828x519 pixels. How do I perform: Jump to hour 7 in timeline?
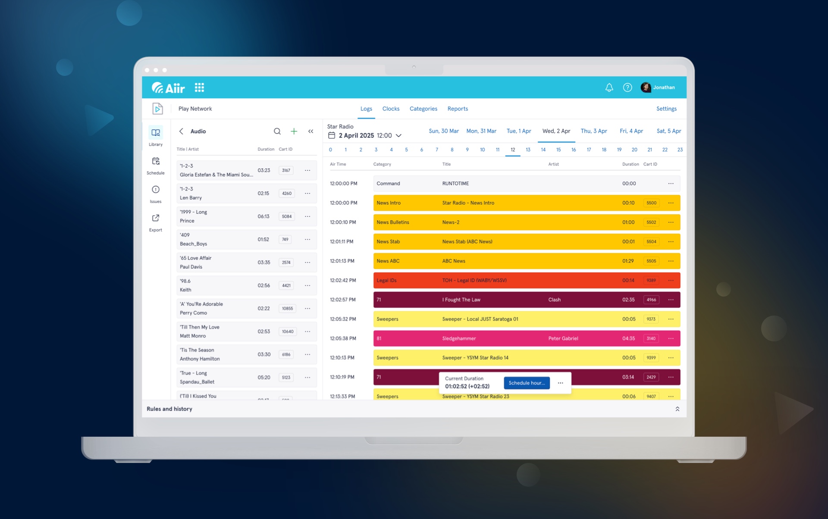[437, 150]
